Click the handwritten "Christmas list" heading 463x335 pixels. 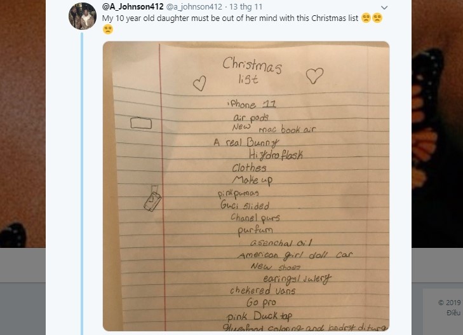click(x=252, y=71)
